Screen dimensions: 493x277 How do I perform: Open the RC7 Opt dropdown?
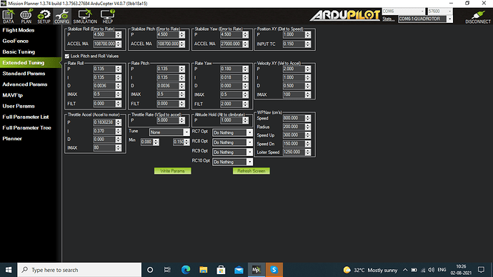pos(233,132)
